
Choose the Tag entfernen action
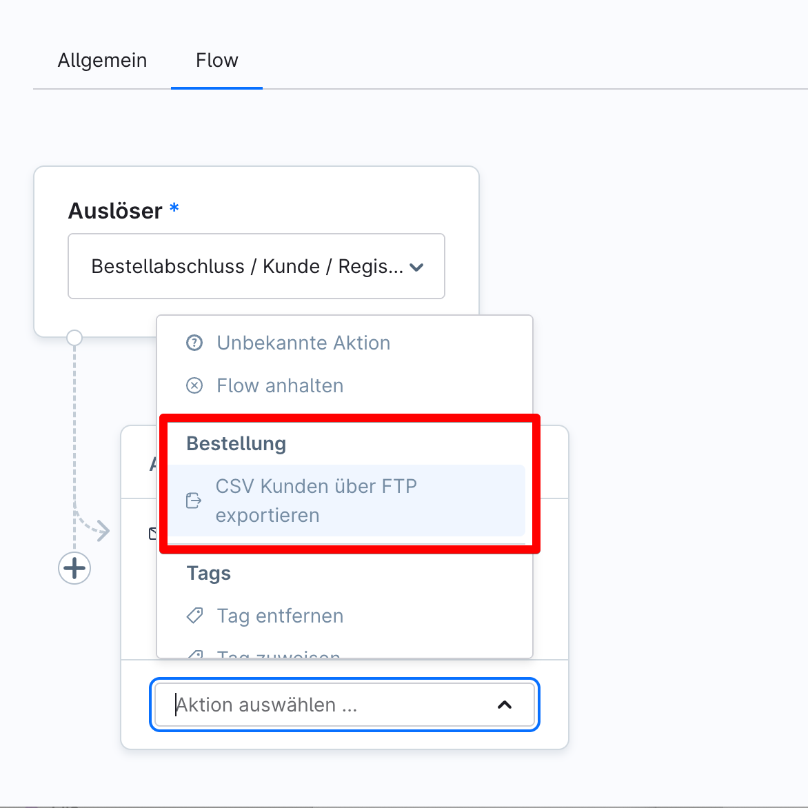(x=280, y=616)
